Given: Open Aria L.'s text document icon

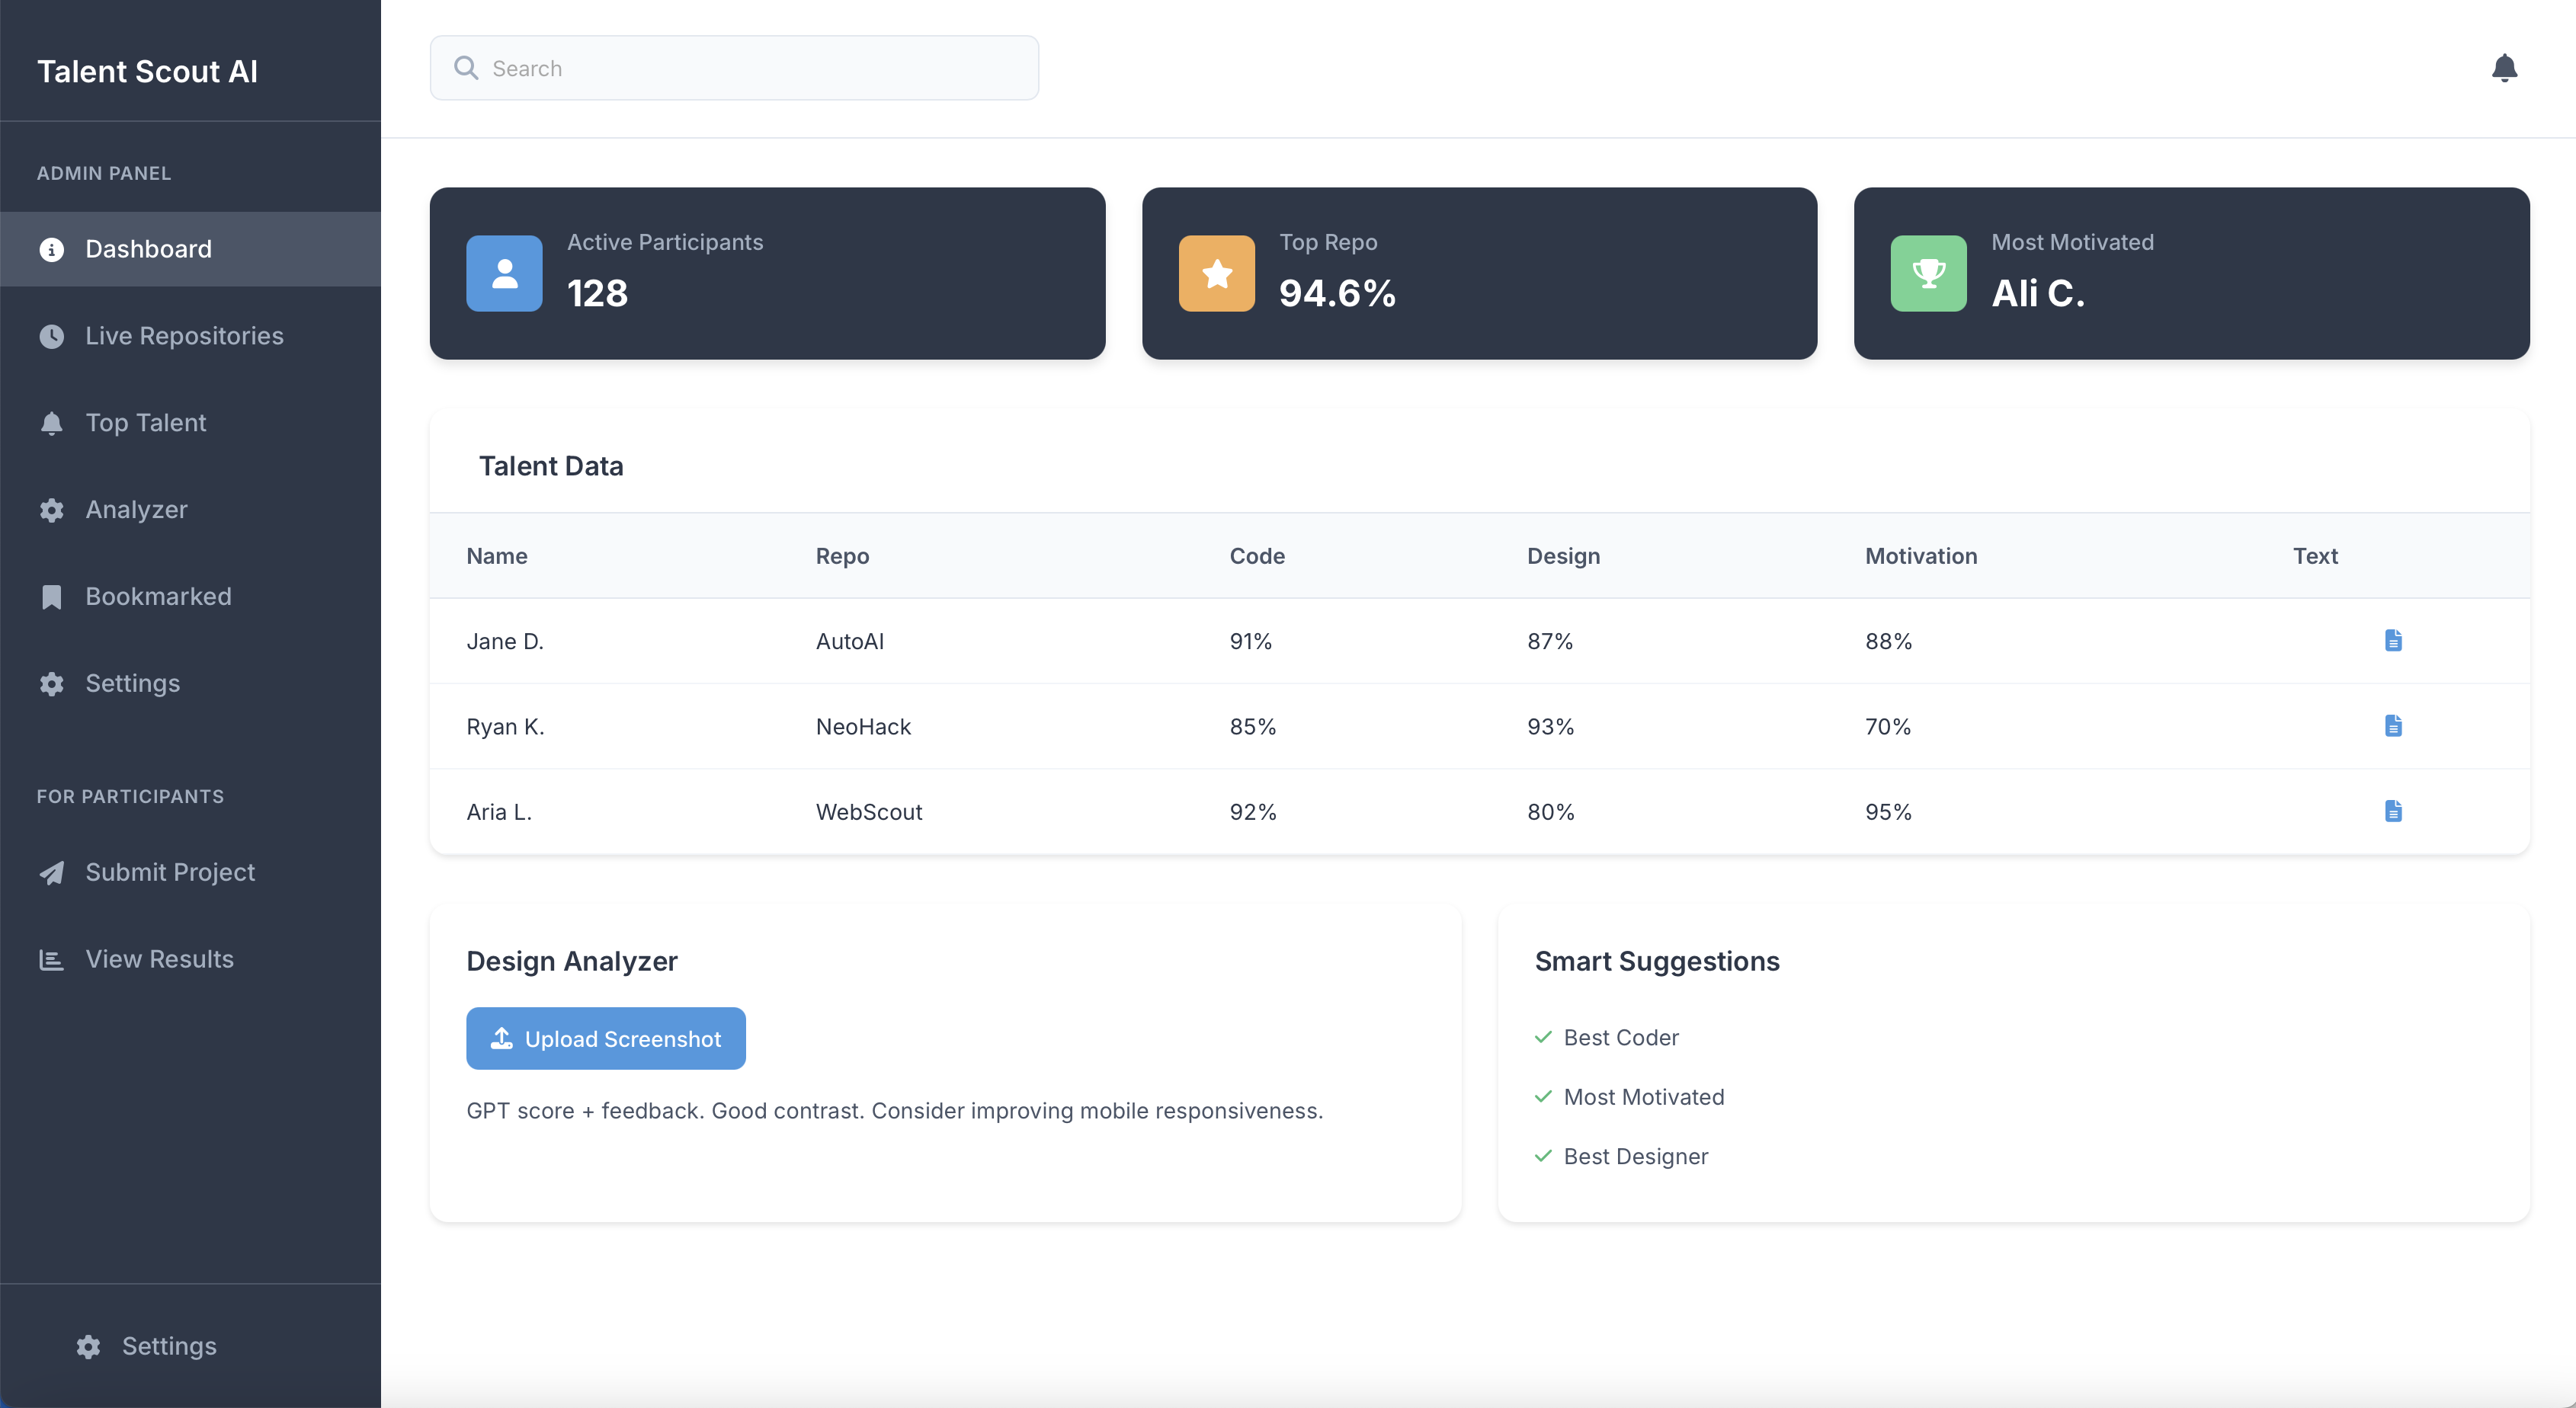Looking at the screenshot, I should point(2392,811).
